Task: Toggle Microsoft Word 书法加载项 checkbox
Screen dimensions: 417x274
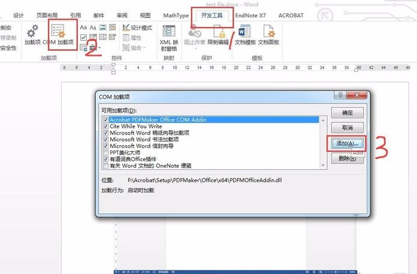Action: [105, 139]
